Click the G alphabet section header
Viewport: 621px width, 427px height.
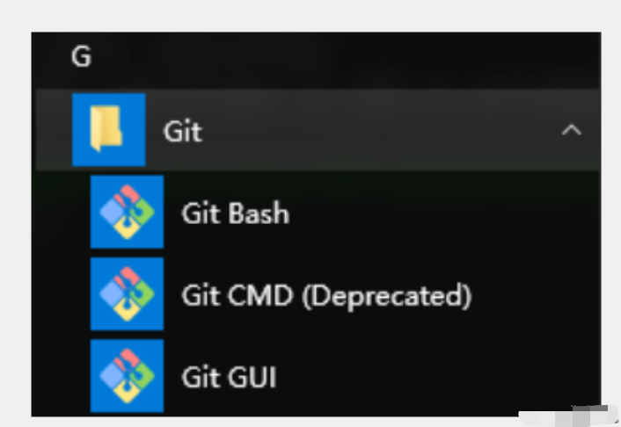click(82, 56)
